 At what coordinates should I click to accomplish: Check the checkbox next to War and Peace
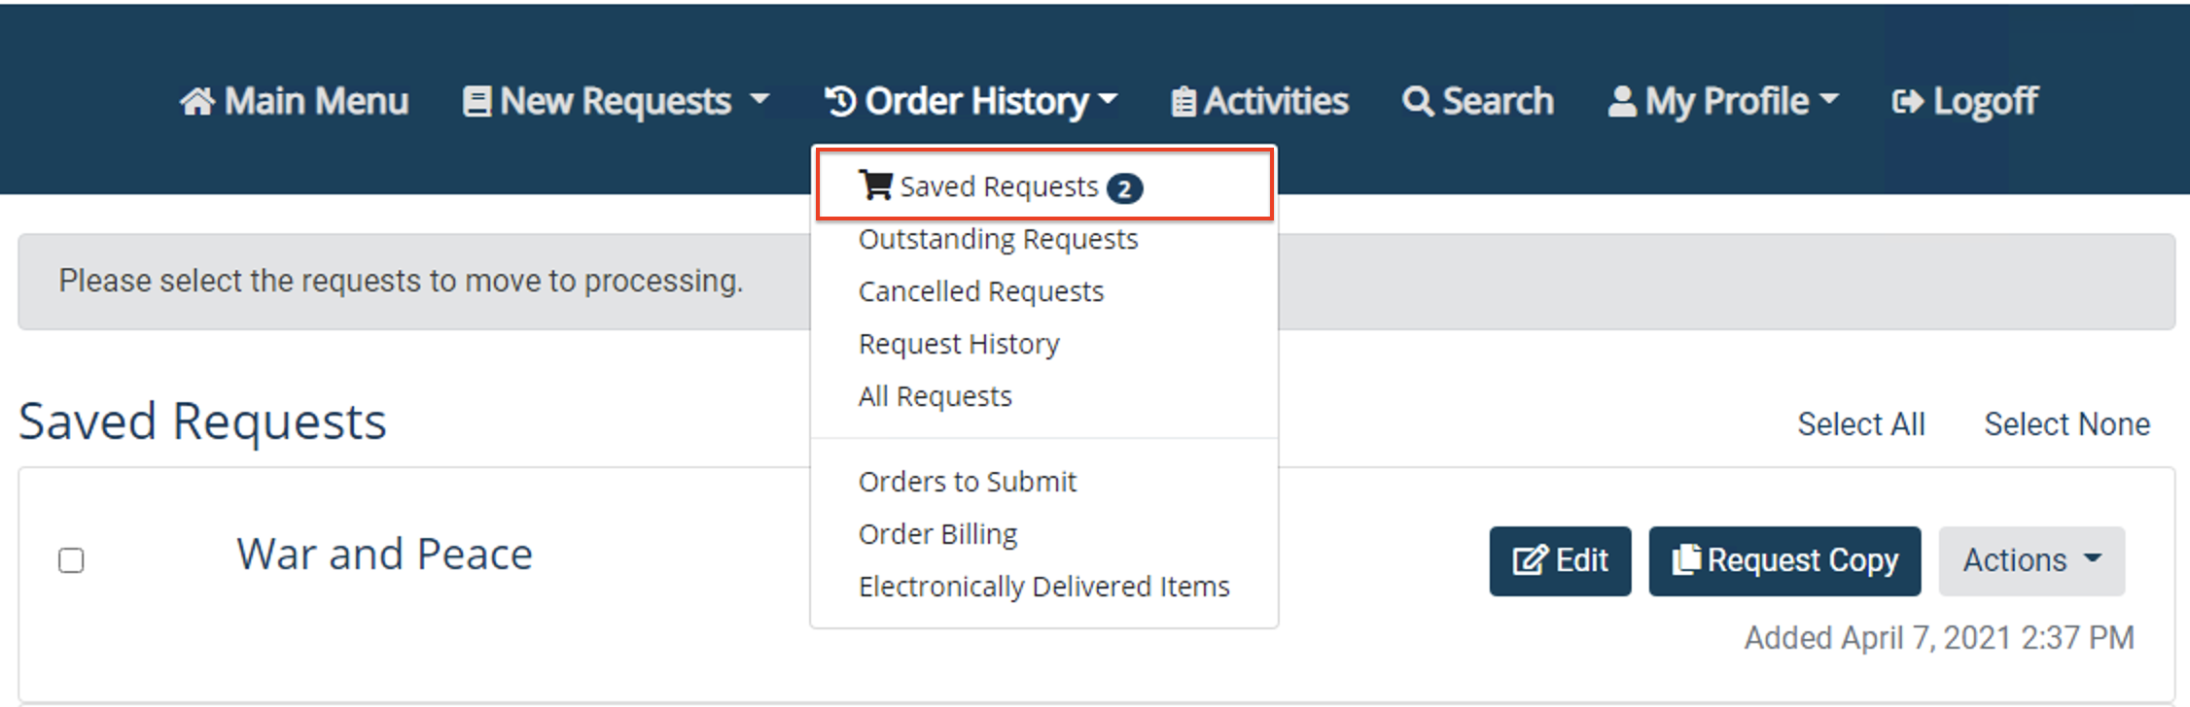(70, 560)
